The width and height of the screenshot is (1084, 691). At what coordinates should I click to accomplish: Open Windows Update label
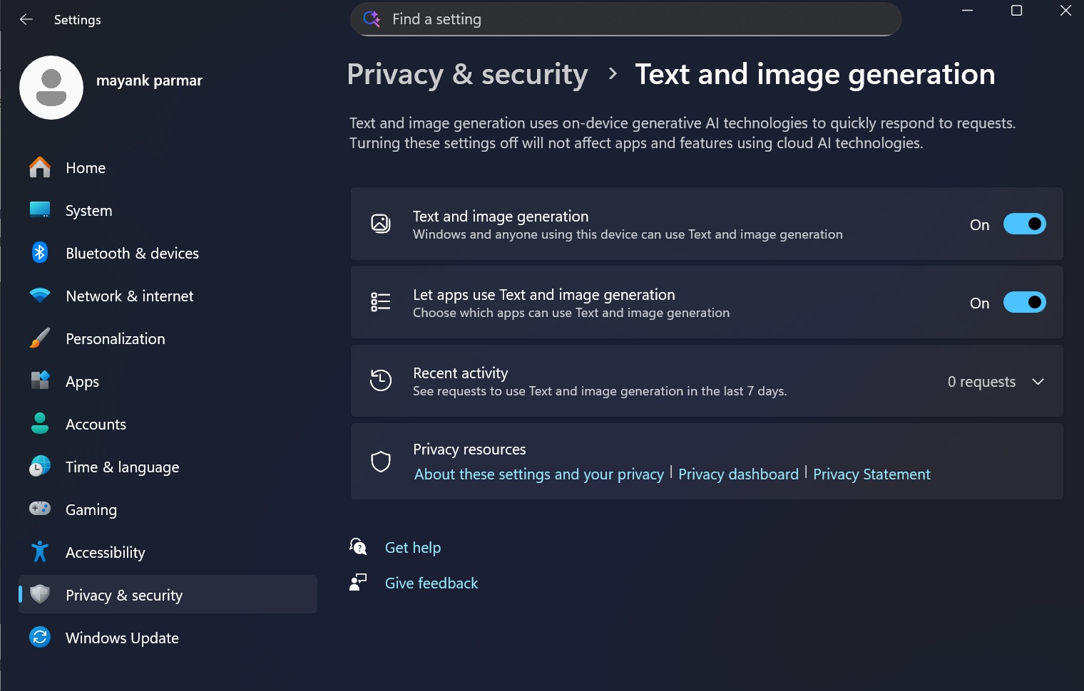point(122,638)
